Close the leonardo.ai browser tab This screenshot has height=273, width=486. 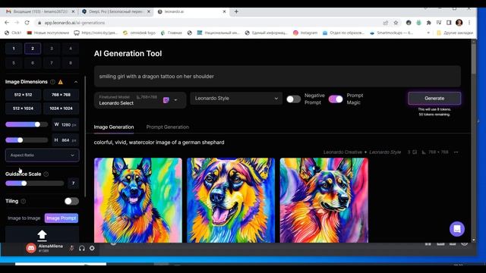(225, 11)
